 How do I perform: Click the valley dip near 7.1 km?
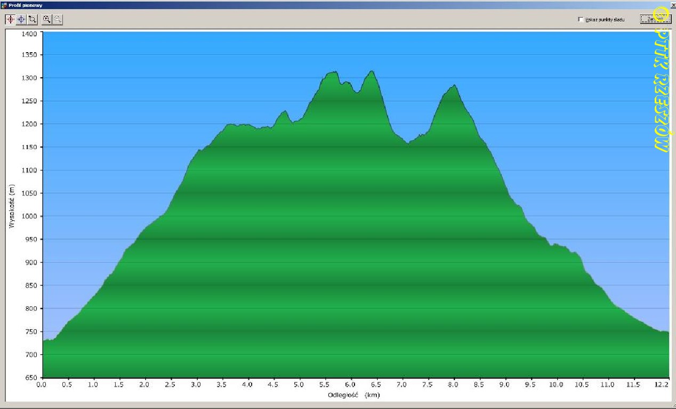coord(408,143)
